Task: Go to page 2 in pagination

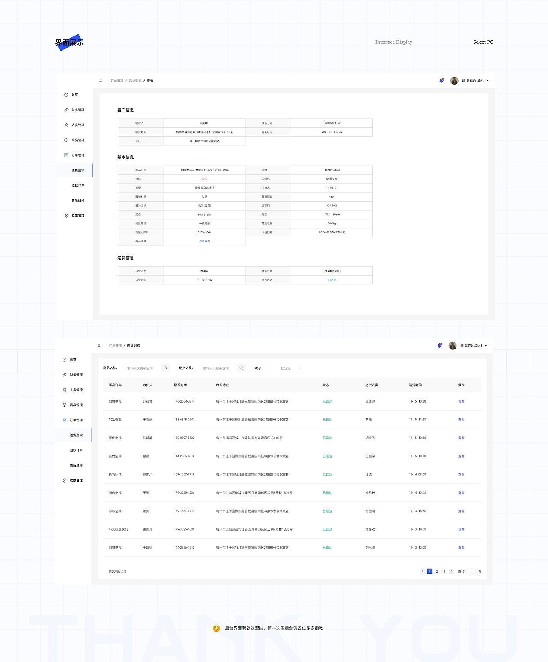Action: [x=437, y=571]
